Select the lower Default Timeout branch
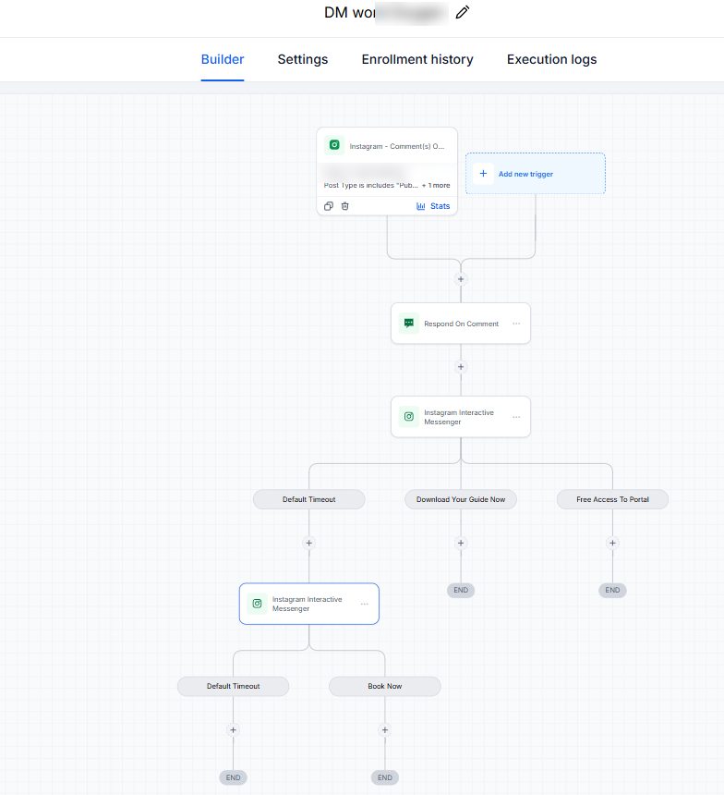Viewport: 724px width, 795px height. tap(233, 686)
